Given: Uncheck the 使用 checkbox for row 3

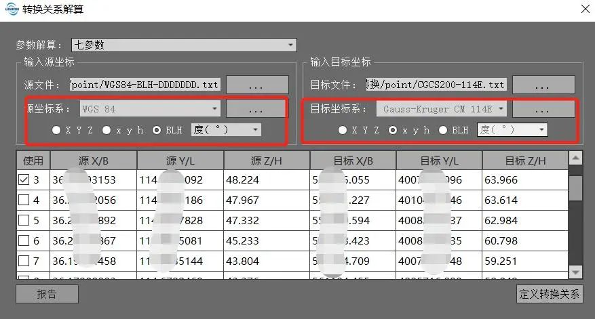Looking at the screenshot, I should [24, 179].
